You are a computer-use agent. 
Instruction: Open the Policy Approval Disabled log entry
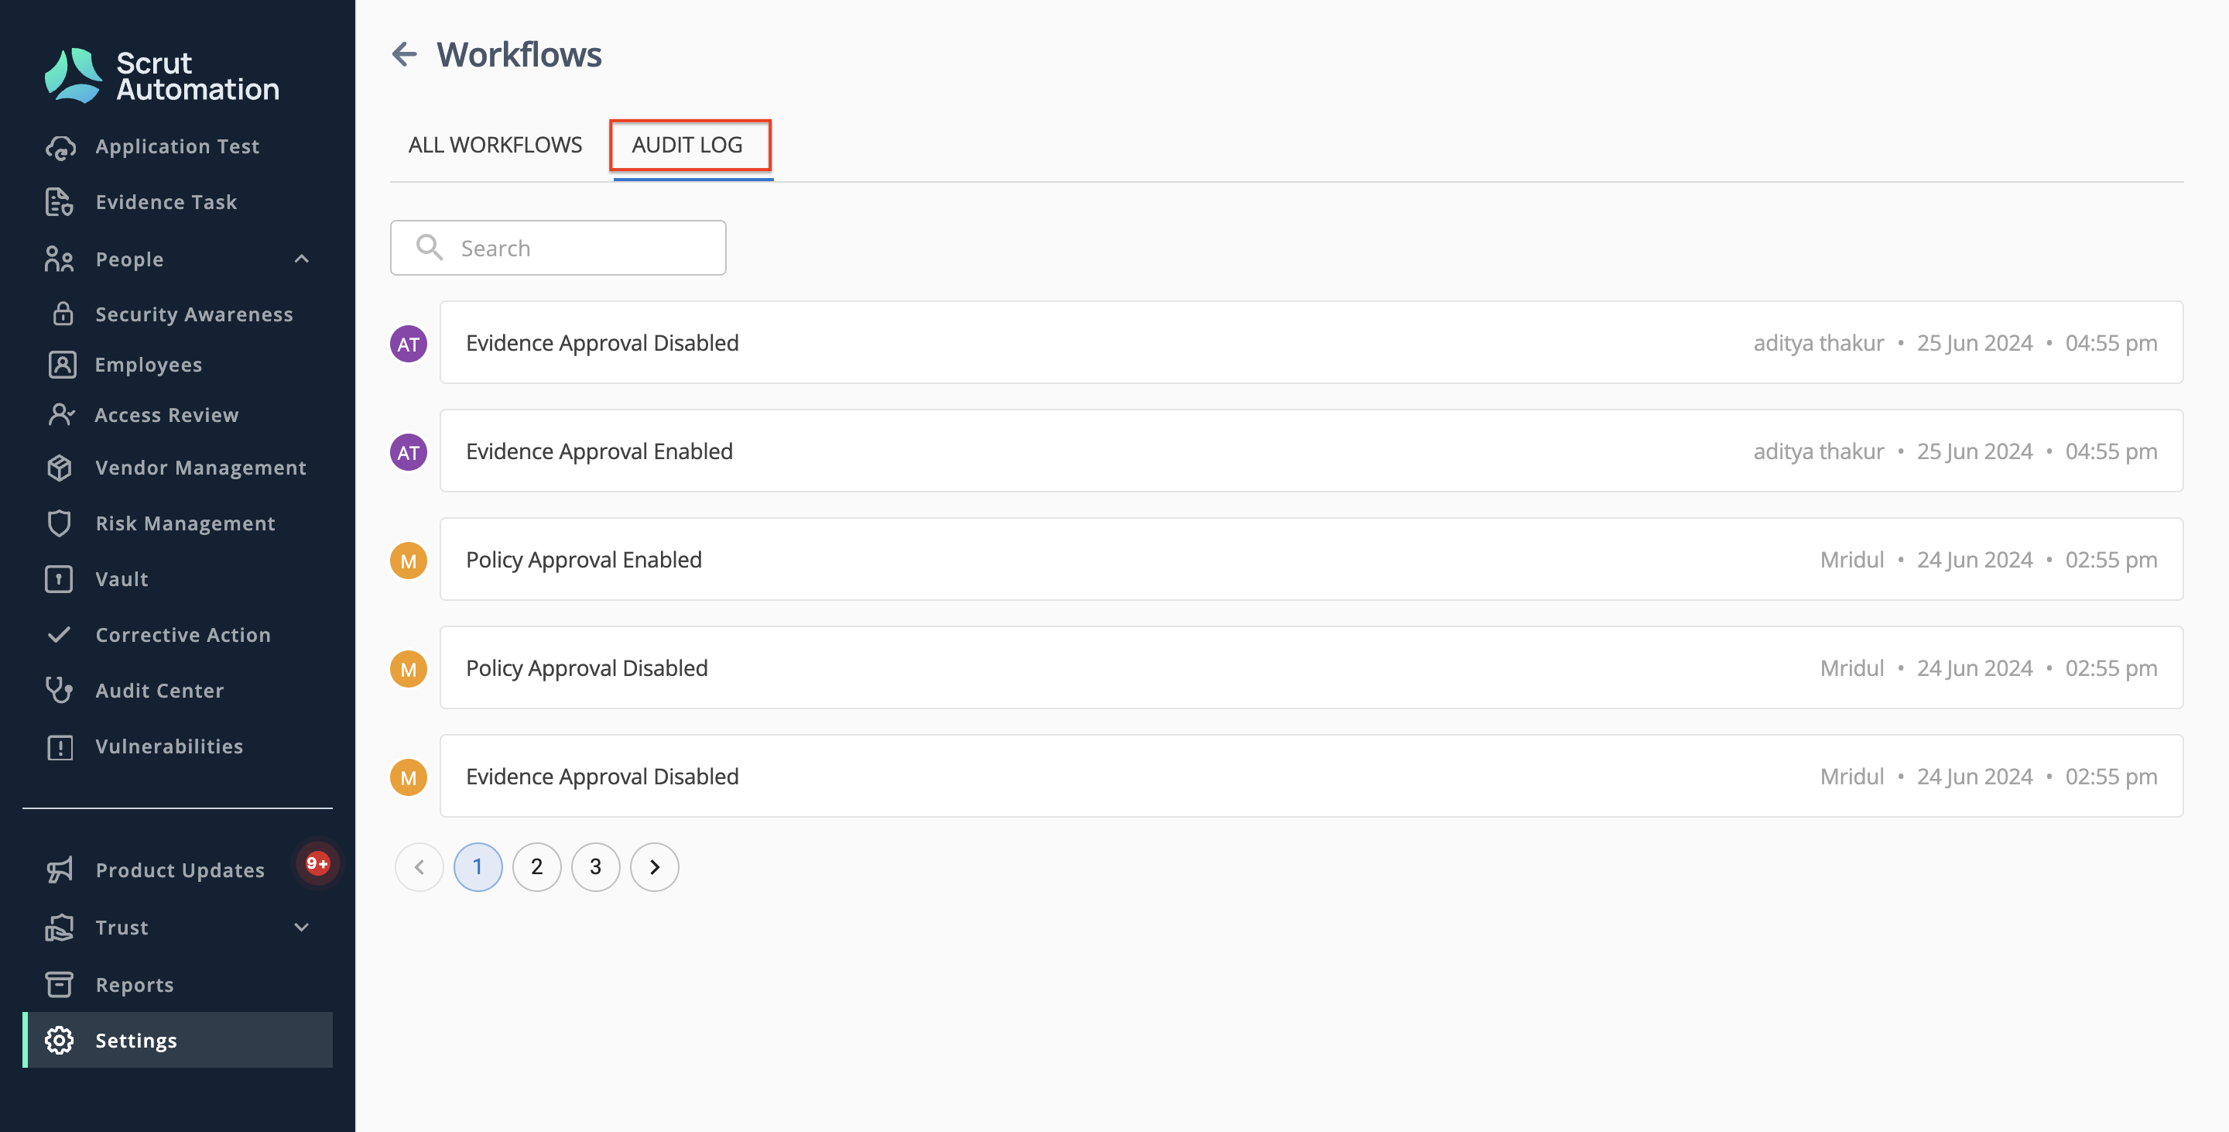click(x=1312, y=667)
